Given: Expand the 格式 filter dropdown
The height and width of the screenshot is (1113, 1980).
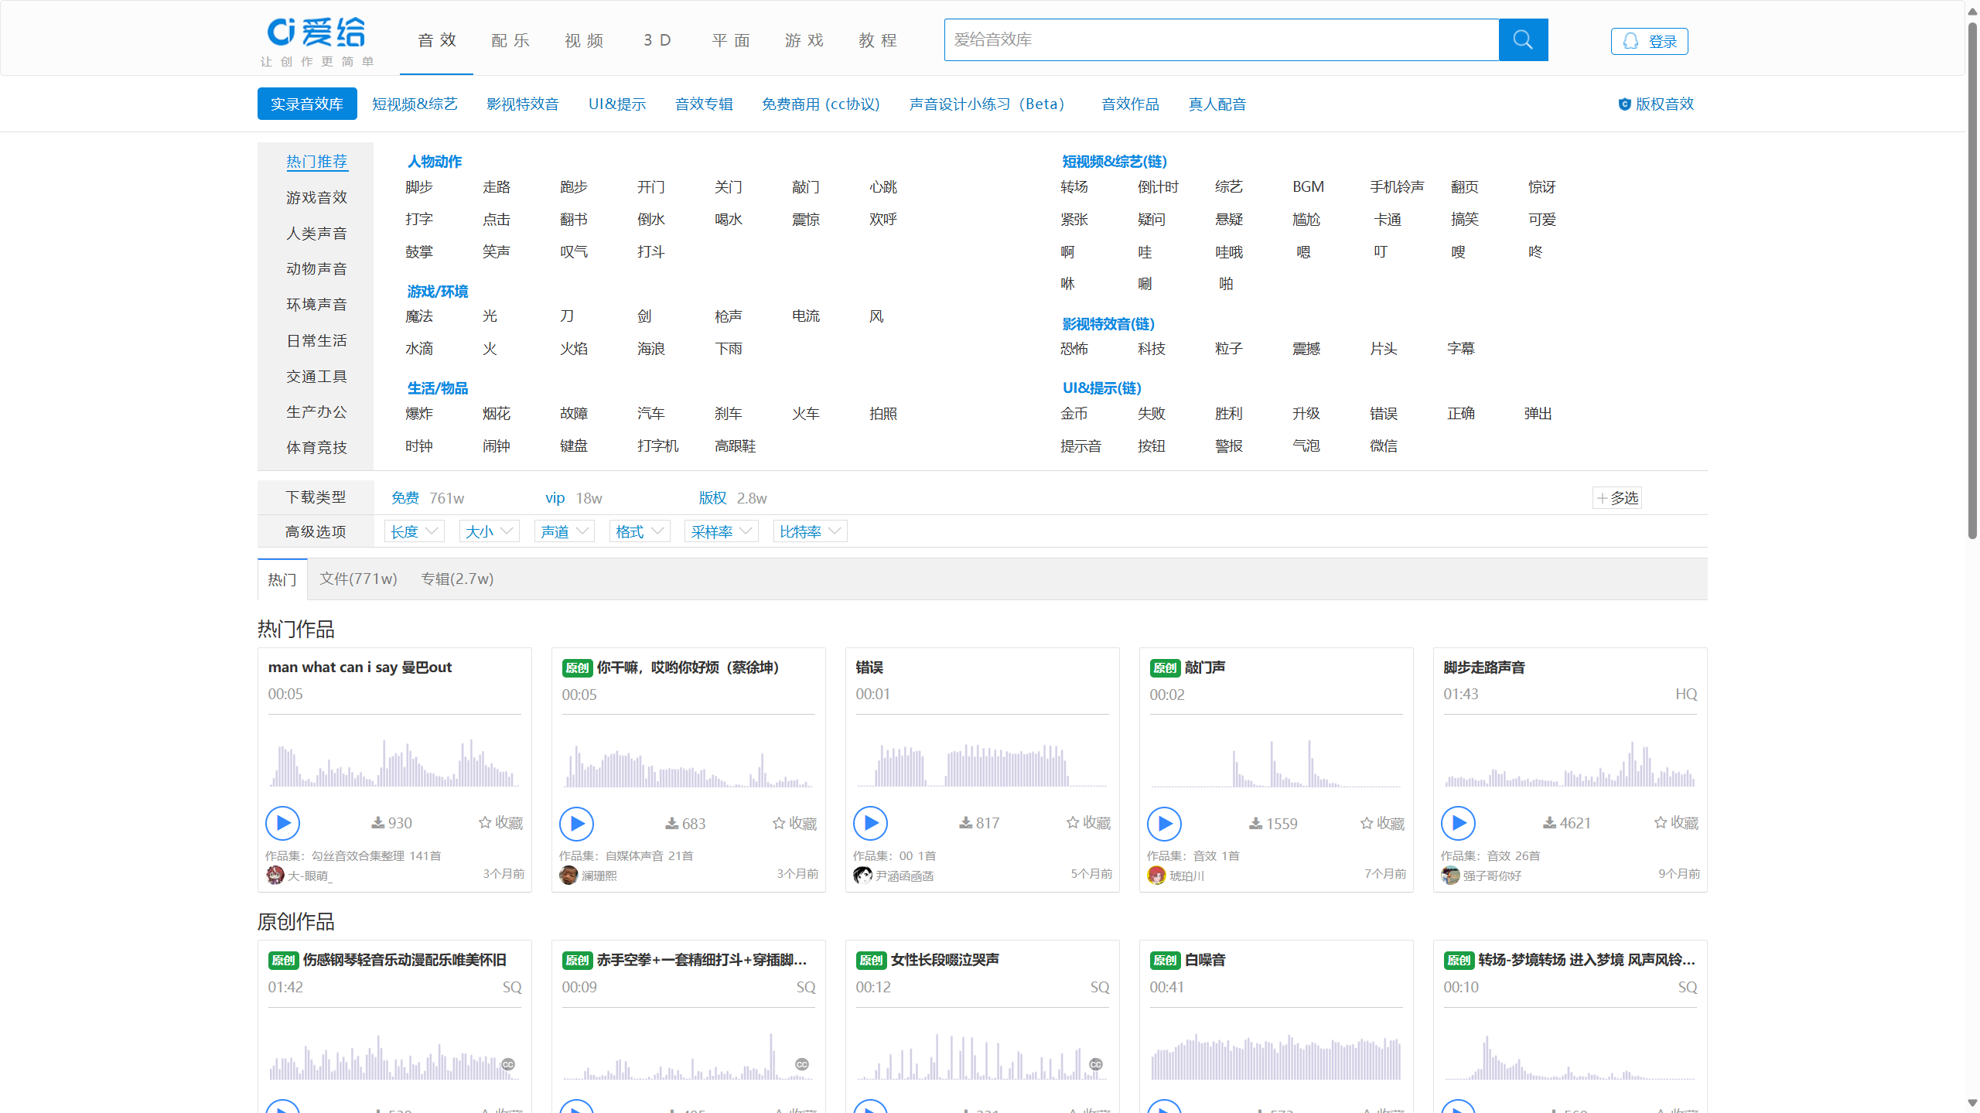Looking at the screenshot, I should click(639, 531).
